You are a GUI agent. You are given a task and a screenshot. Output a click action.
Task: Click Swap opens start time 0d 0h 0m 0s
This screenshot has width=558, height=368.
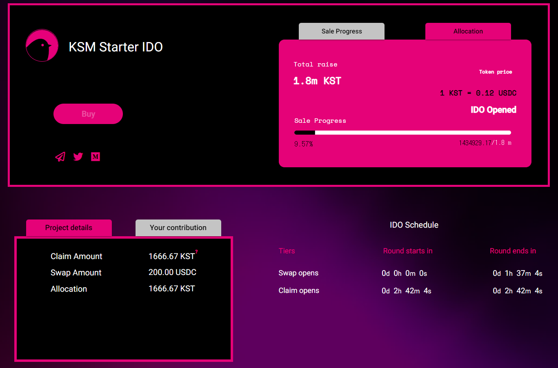coord(404,273)
